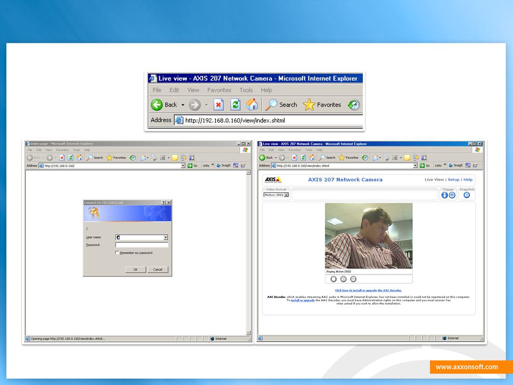
Task: Click 'Click here to install AAC Decoder' link
Action: point(368,290)
